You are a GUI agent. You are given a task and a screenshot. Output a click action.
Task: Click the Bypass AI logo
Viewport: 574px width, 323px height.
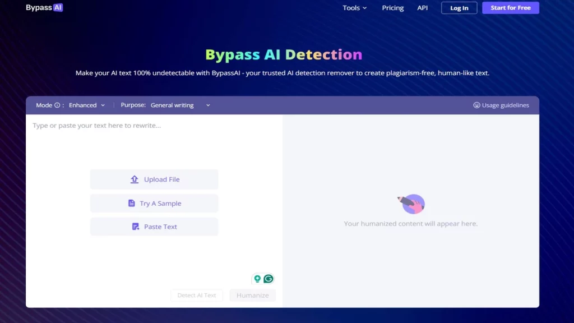pos(43,7)
